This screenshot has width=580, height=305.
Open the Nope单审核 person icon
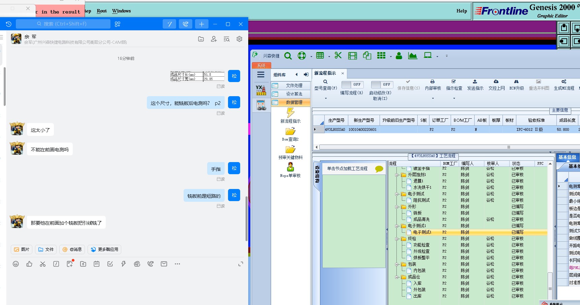tap(290, 167)
